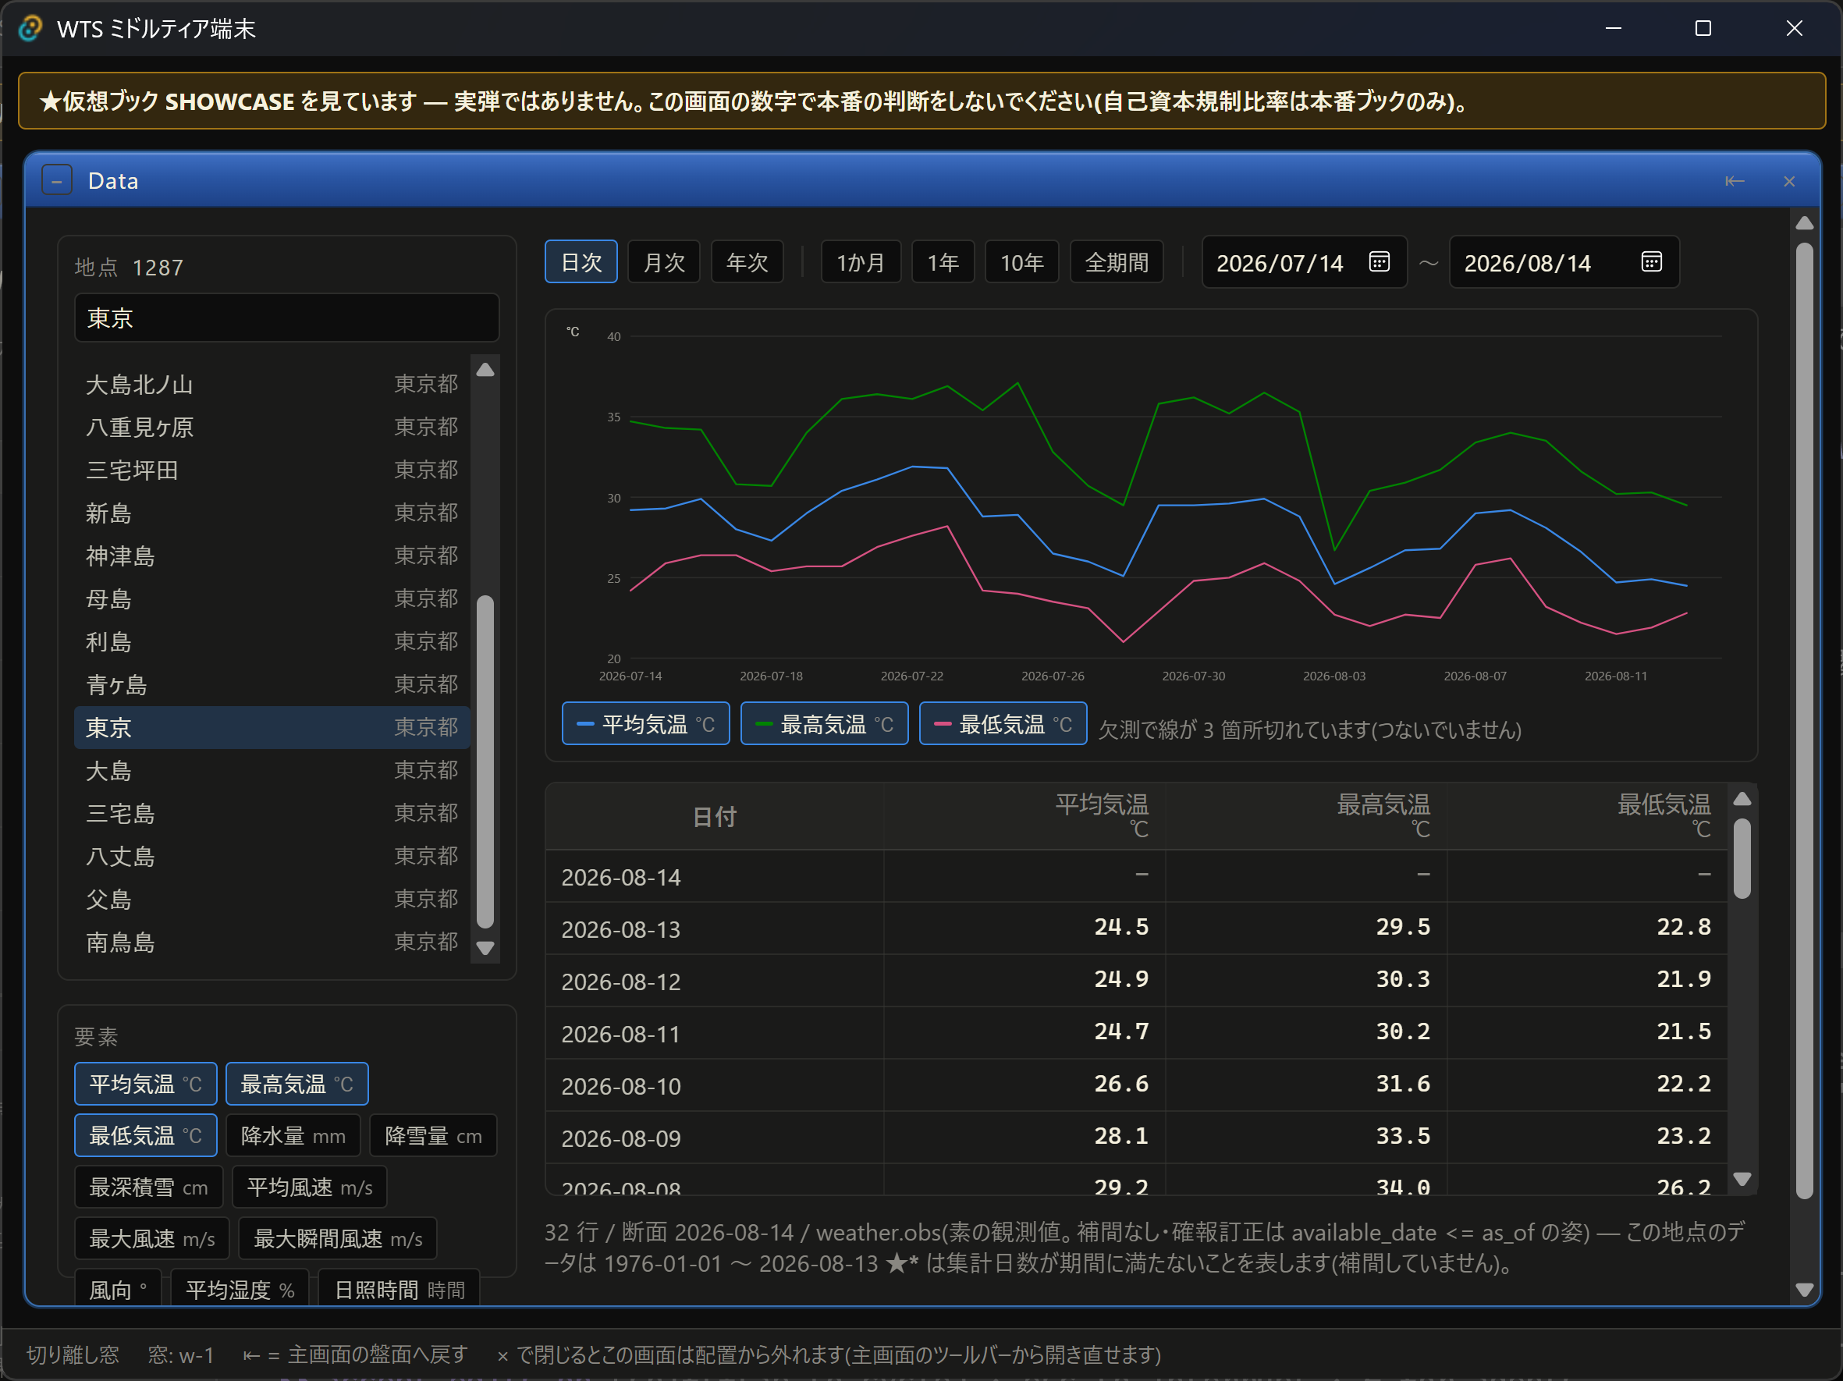
Task: Deselect the 最高気温 element chip
Action: [297, 1084]
